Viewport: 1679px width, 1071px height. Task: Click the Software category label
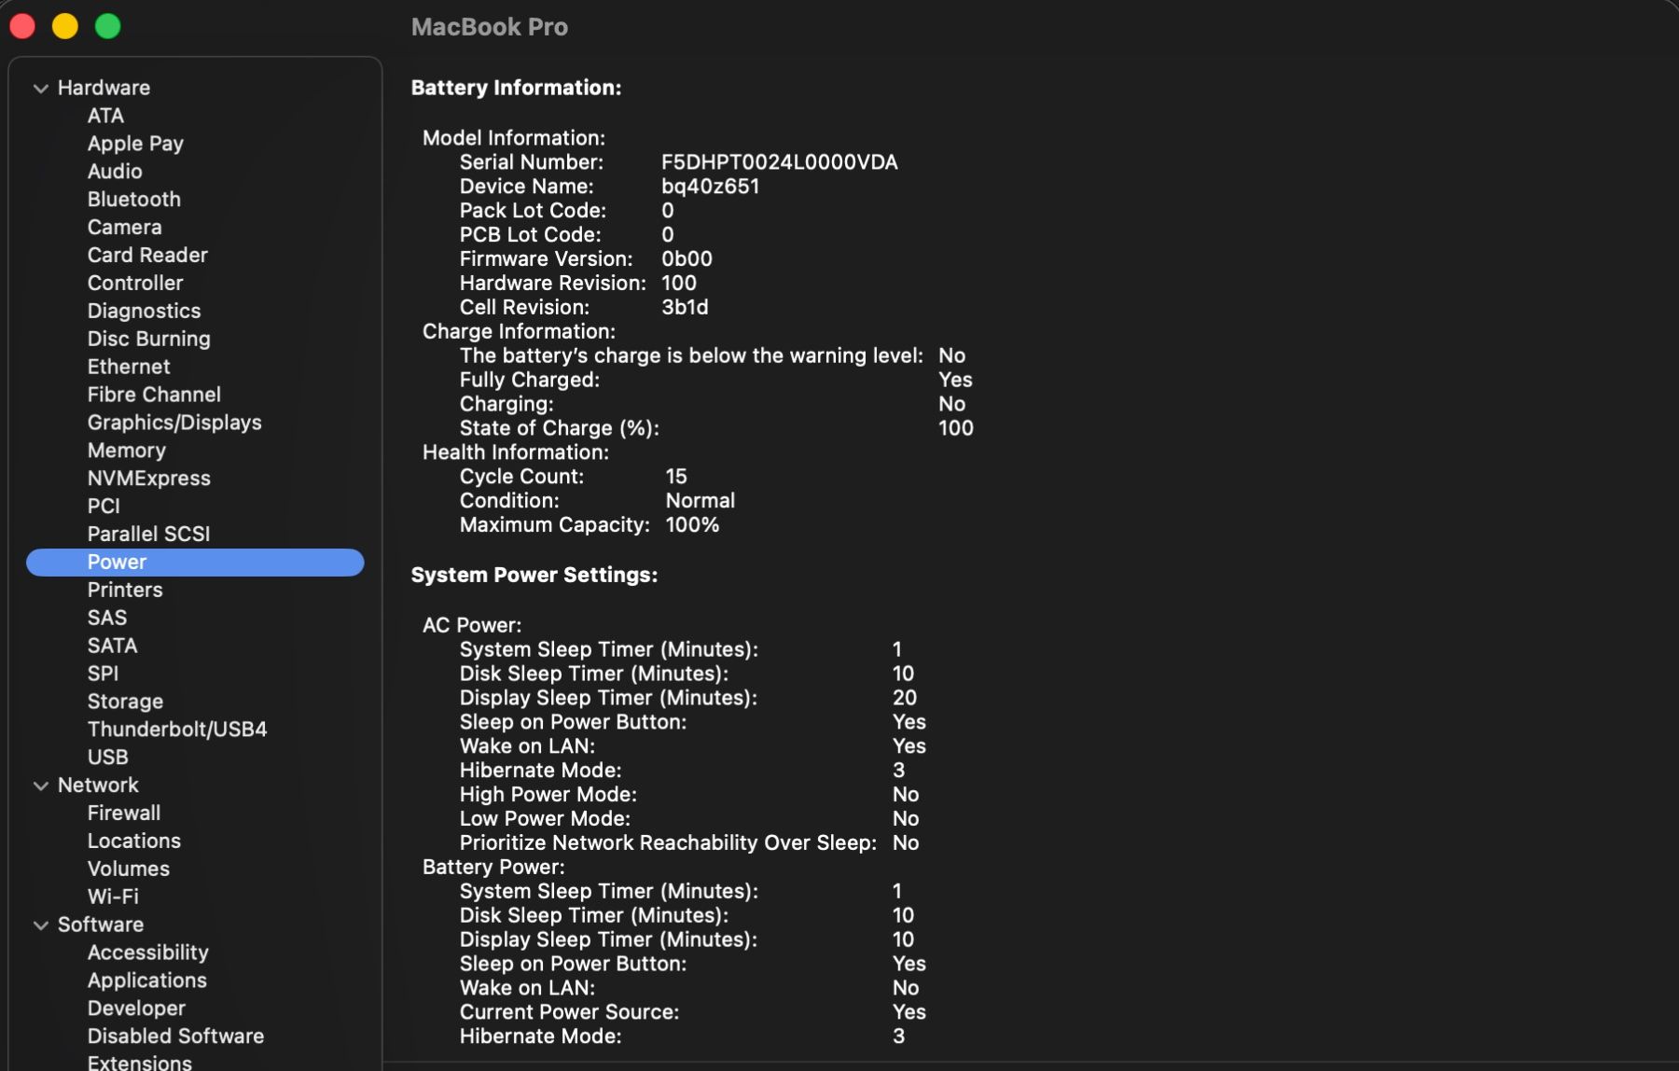coord(101,925)
